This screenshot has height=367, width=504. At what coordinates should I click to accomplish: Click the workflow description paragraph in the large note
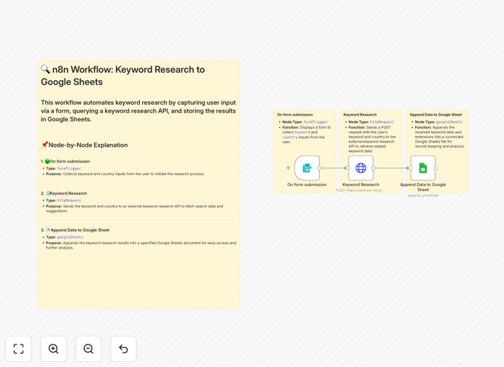(138, 110)
